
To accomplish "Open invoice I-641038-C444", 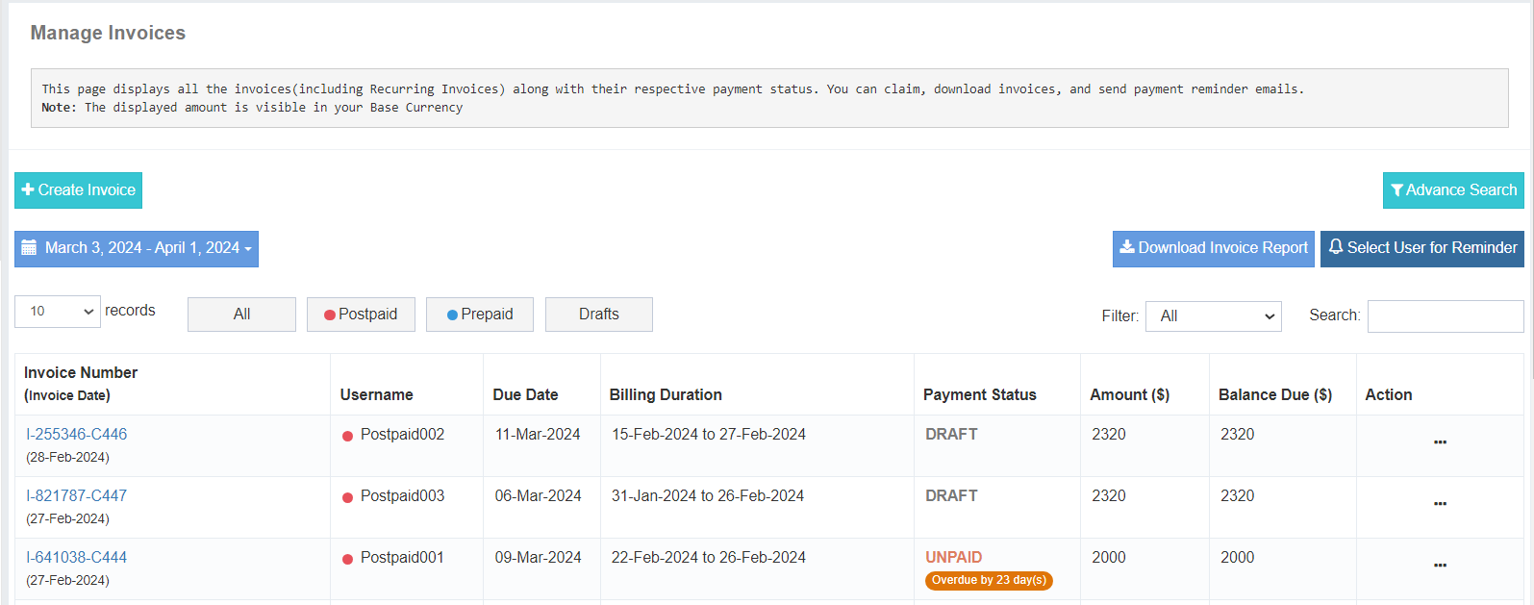I will pyautogui.click(x=76, y=557).
